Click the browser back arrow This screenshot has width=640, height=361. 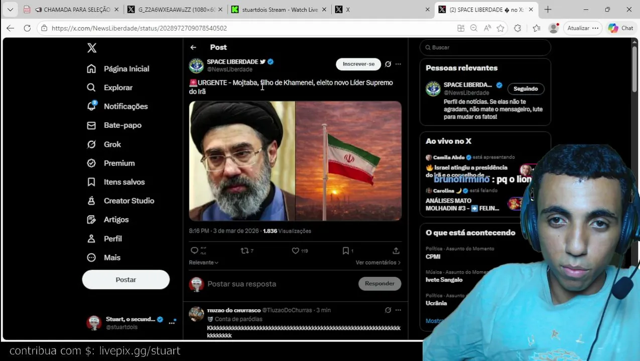pyautogui.click(x=10, y=28)
